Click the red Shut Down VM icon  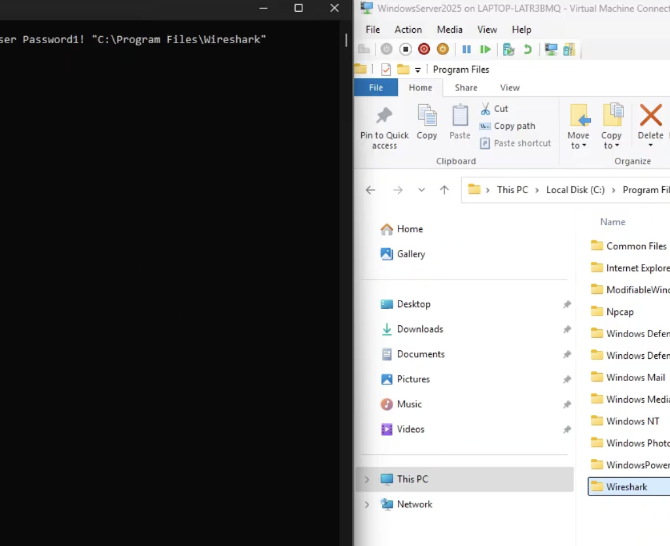tap(424, 49)
